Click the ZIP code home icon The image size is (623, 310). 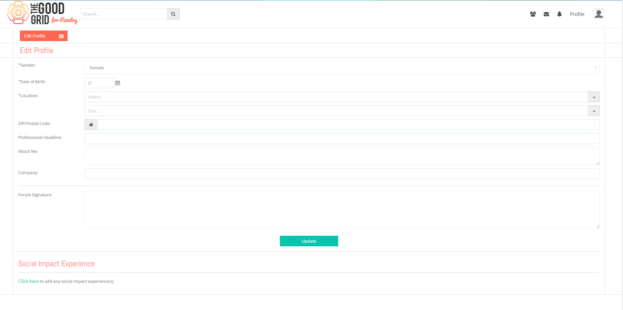(x=91, y=125)
